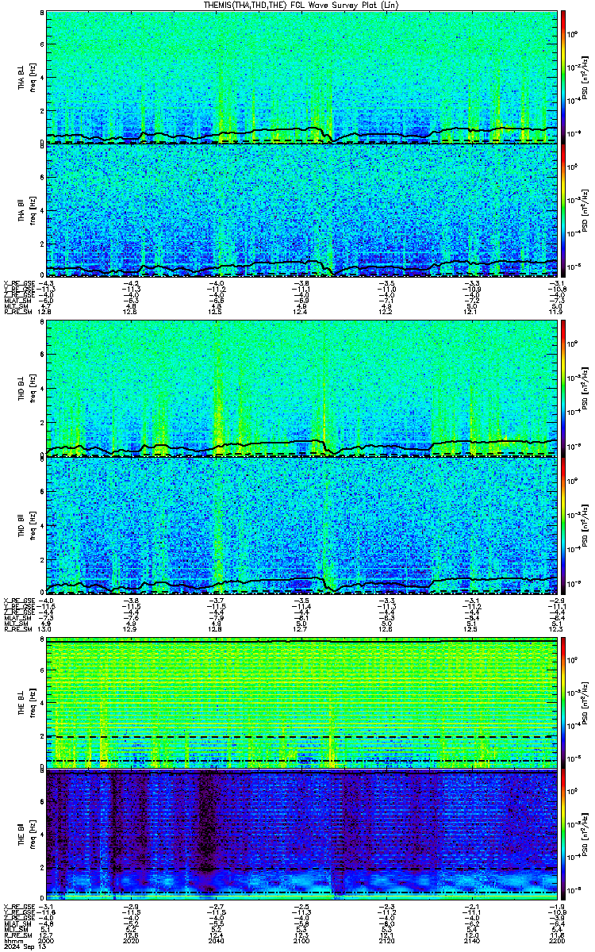Click the PSD color bar beside THE B-perpendicular
Viewport: 595px width, 952px height.
tap(563, 703)
